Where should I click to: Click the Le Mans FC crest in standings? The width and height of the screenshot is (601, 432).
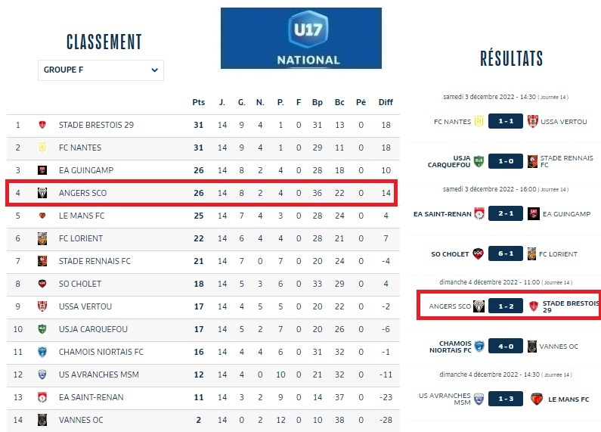click(42, 216)
